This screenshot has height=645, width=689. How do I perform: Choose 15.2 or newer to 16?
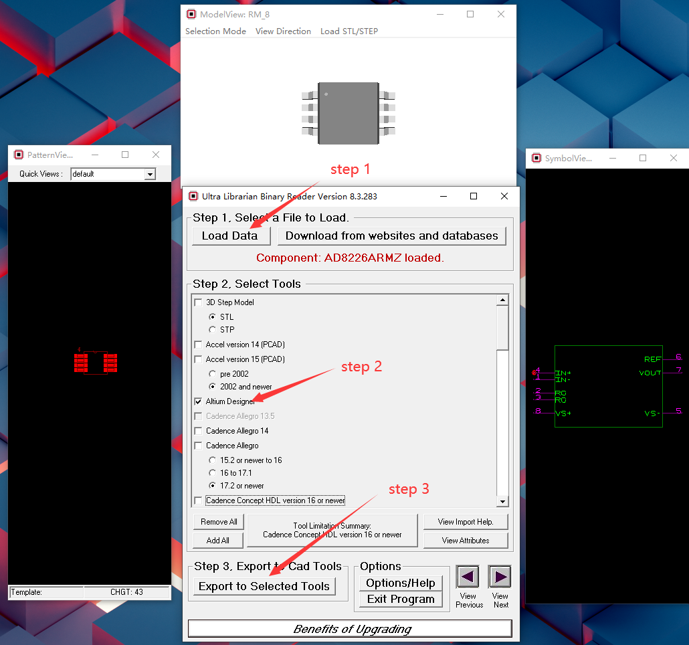point(213,460)
